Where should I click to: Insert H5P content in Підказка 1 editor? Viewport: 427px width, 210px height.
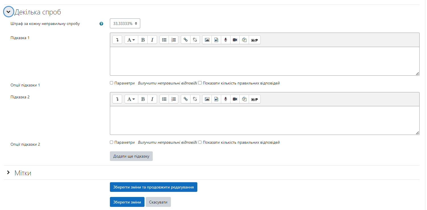pyautogui.click(x=255, y=40)
